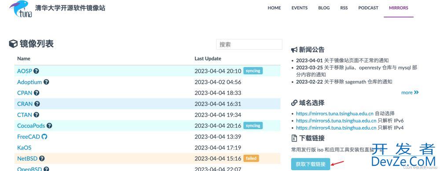This screenshot has height=171, width=440.
Task: Open 2023-04-01 news about 镜像站页面不正常
Action: point(342,60)
